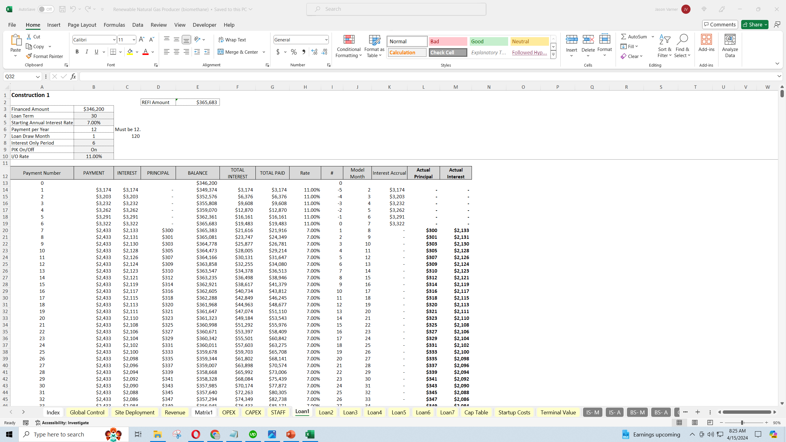The image size is (786, 442).
Task: Open File Explorer from taskbar
Action: [158, 434]
